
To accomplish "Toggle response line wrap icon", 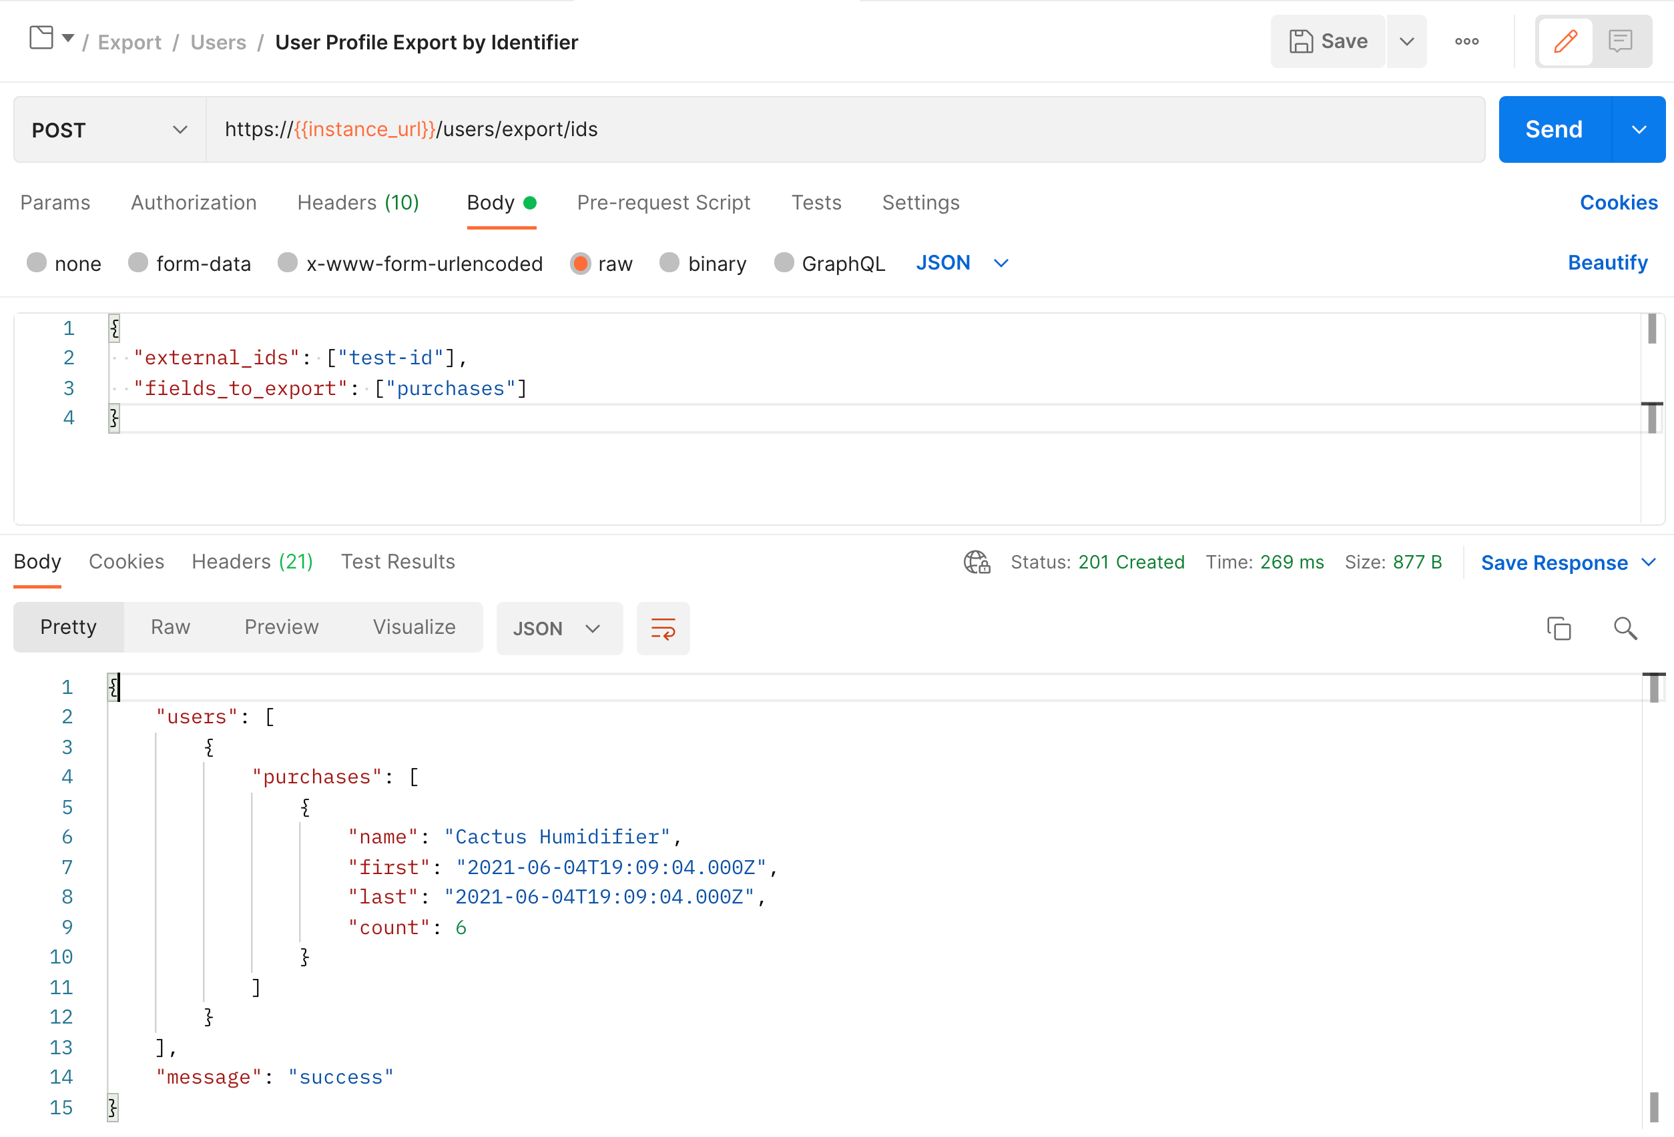I will coord(663,629).
